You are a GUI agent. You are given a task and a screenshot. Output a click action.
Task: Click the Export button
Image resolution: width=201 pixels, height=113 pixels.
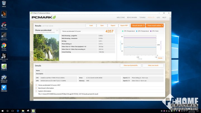[113, 25]
